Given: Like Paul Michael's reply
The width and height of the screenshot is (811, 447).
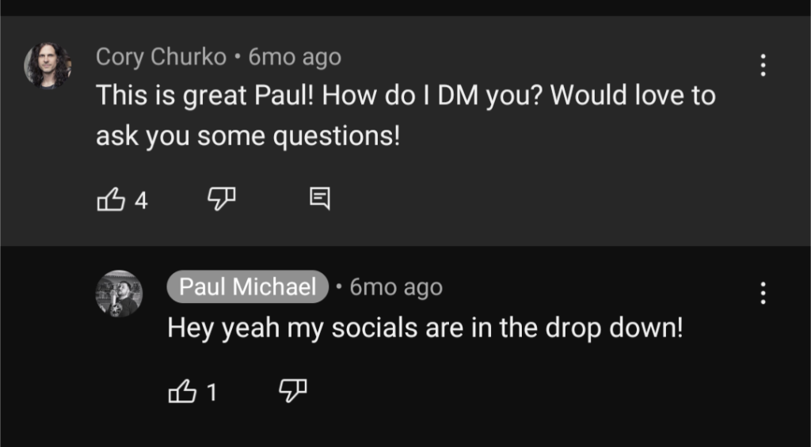Looking at the screenshot, I should [x=183, y=391].
